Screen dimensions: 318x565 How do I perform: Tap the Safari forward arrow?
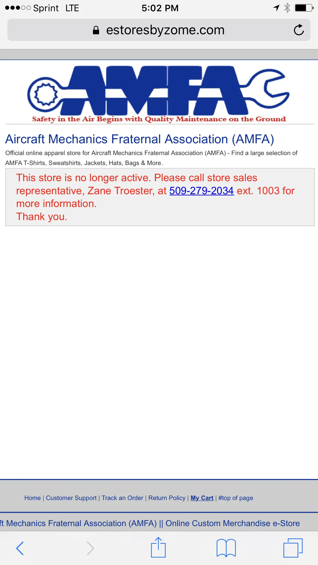(90, 548)
